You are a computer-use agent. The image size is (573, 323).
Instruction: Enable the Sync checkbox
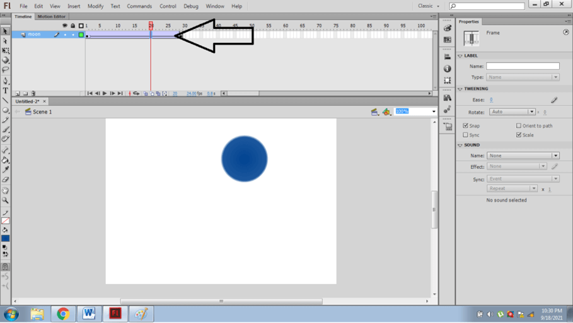point(466,135)
